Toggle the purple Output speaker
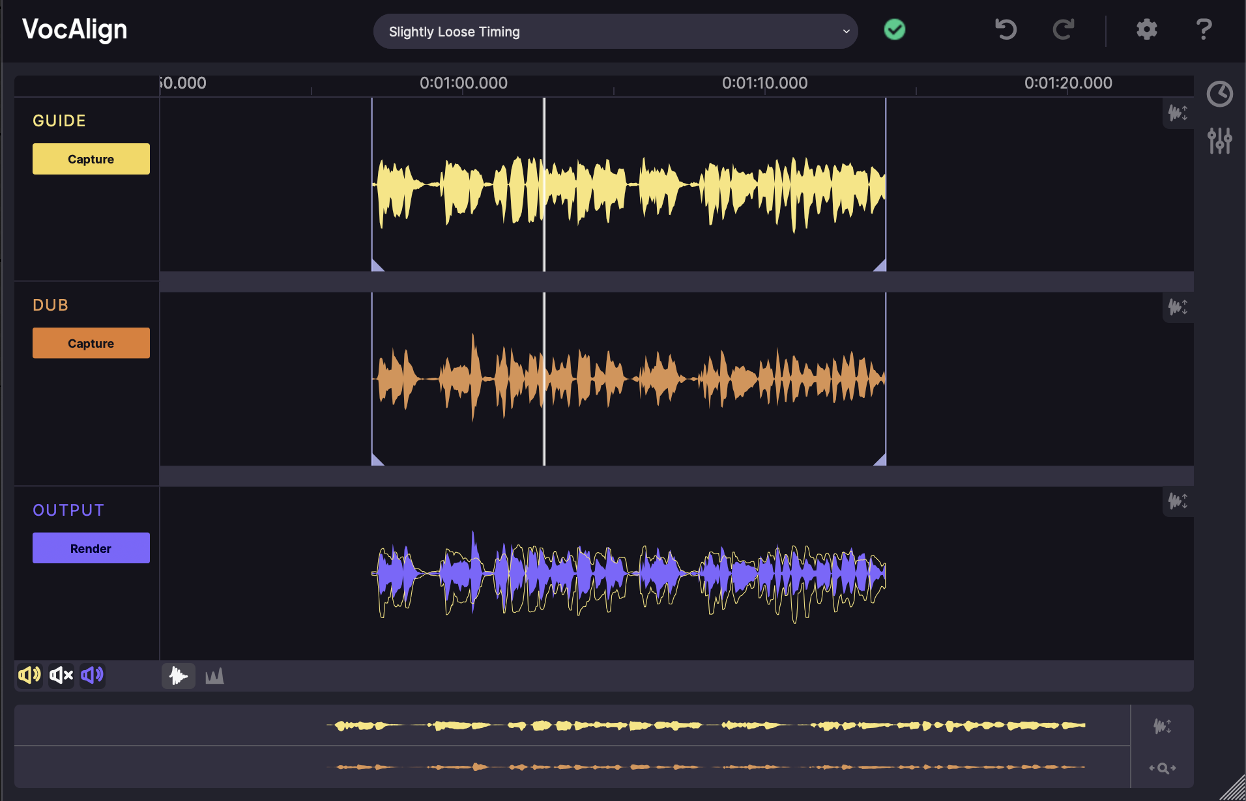 tap(92, 675)
